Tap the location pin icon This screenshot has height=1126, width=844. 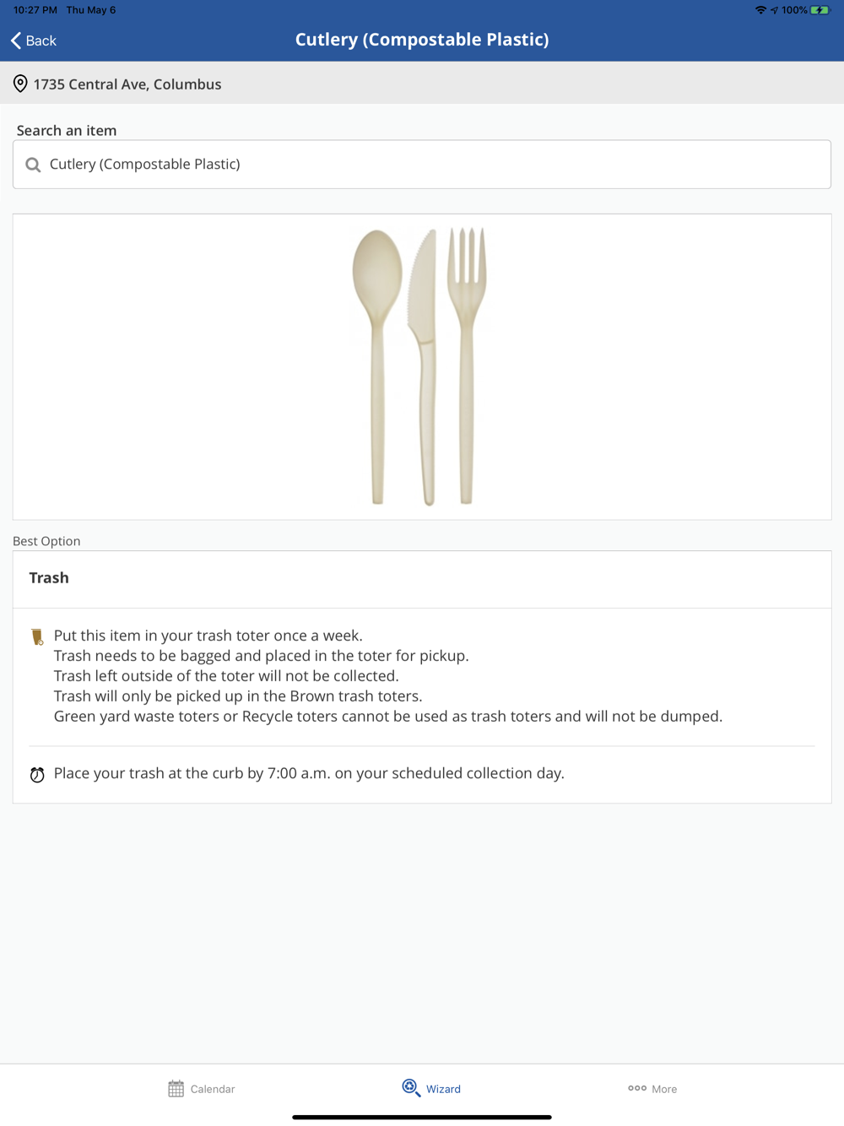pyautogui.click(x=20, y=84)
